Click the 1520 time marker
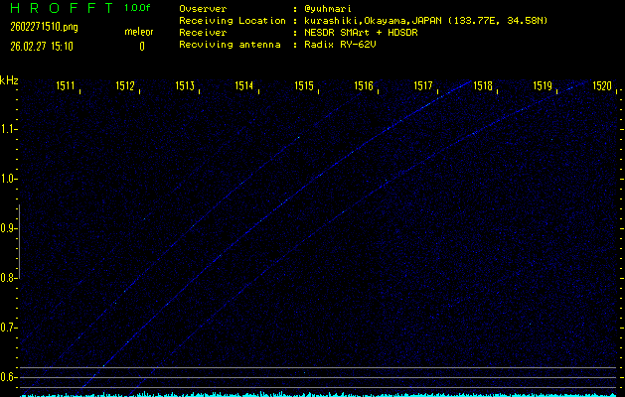625x397 pixels. point(602,86)
